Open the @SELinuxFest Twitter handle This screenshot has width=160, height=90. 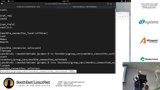[68, 84]
